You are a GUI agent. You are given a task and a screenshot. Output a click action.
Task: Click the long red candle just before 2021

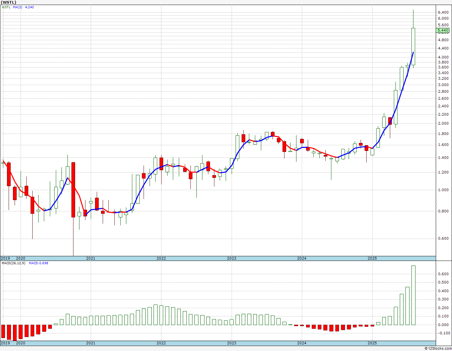73,190
